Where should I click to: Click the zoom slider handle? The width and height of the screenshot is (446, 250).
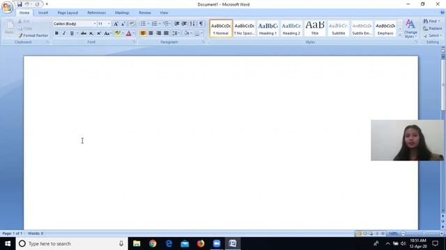coord(424,233)
